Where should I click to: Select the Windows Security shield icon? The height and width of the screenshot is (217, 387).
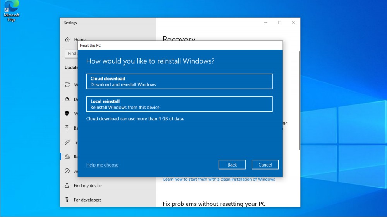pos(67,113)
